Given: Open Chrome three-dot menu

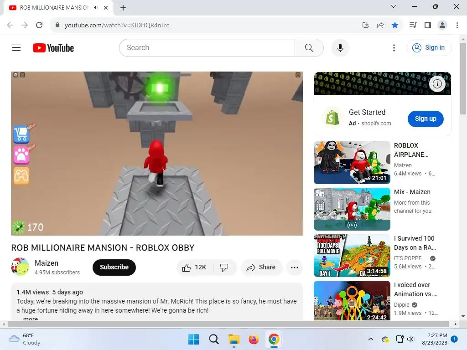Looking at the screenshot, I should pos(457,25).
